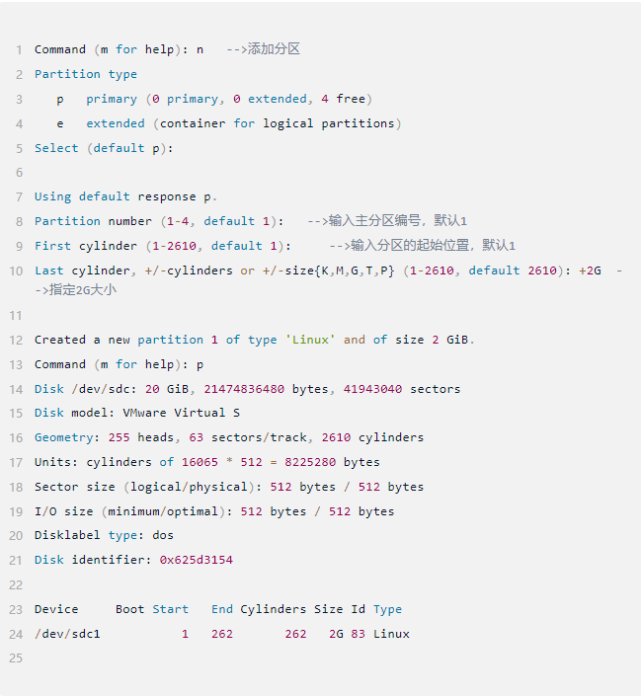Click 'Last cylinder' text on line 10
The height and width of the screenshot is (696, 641).
[x=82, y=271]
